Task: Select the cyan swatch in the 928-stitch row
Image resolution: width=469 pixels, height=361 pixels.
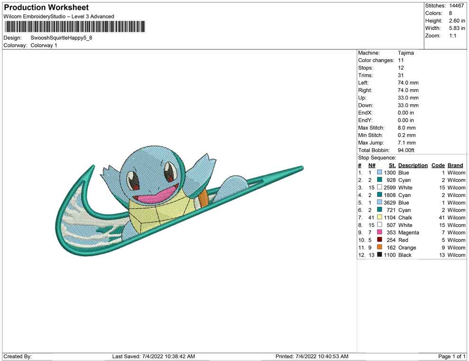Action: point(379,180)
